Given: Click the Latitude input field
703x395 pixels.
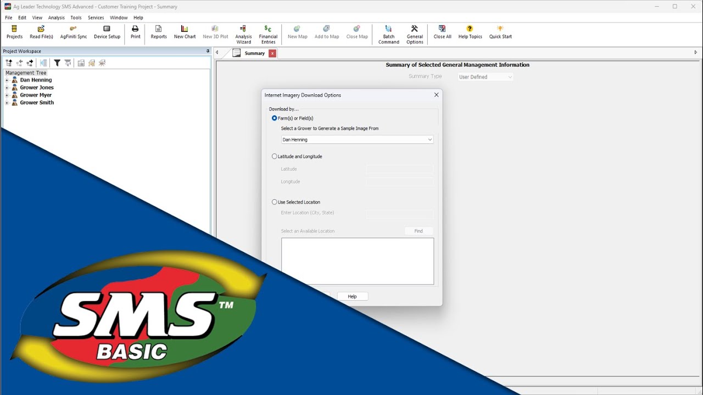Looking at the screenshot, I should [399, 170].
